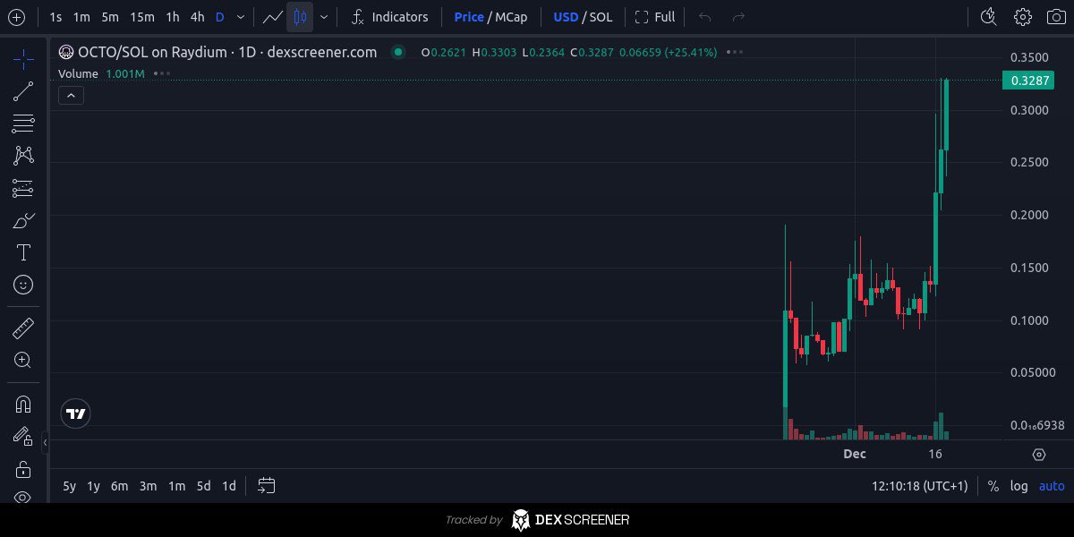Toggle stay in drawing mode
The width and height of the screenshot is (1074, 537).
[x=23, y=436]
